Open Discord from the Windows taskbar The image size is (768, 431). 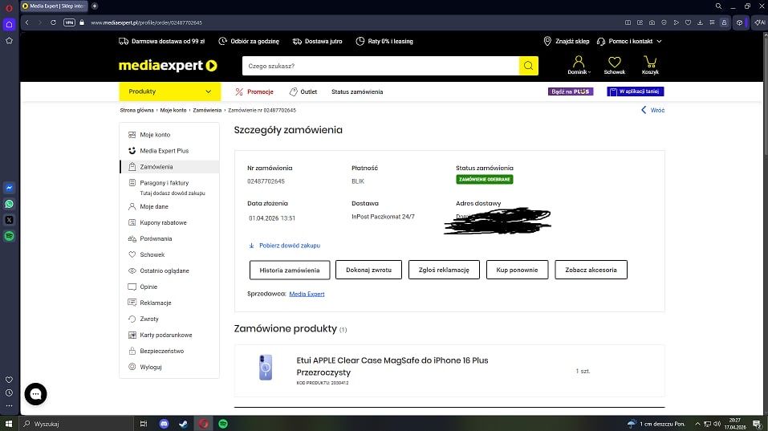[x=164, y=424]
